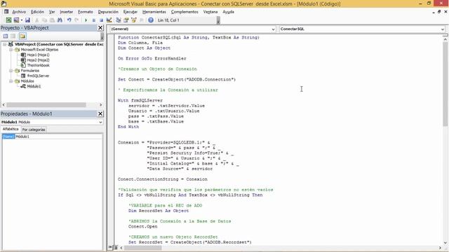Open the Ver menu

pyautogui.click(x=52, y=12)
